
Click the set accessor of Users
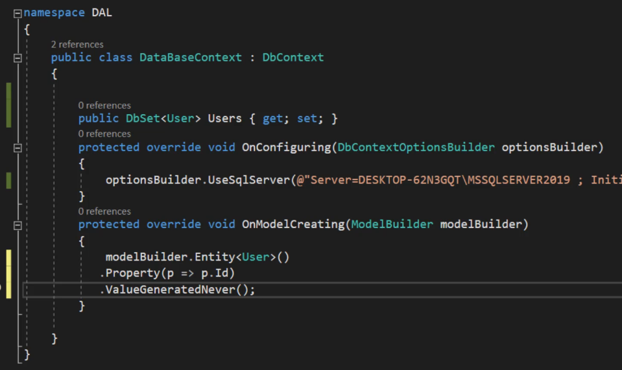click(x=307, y=119)
